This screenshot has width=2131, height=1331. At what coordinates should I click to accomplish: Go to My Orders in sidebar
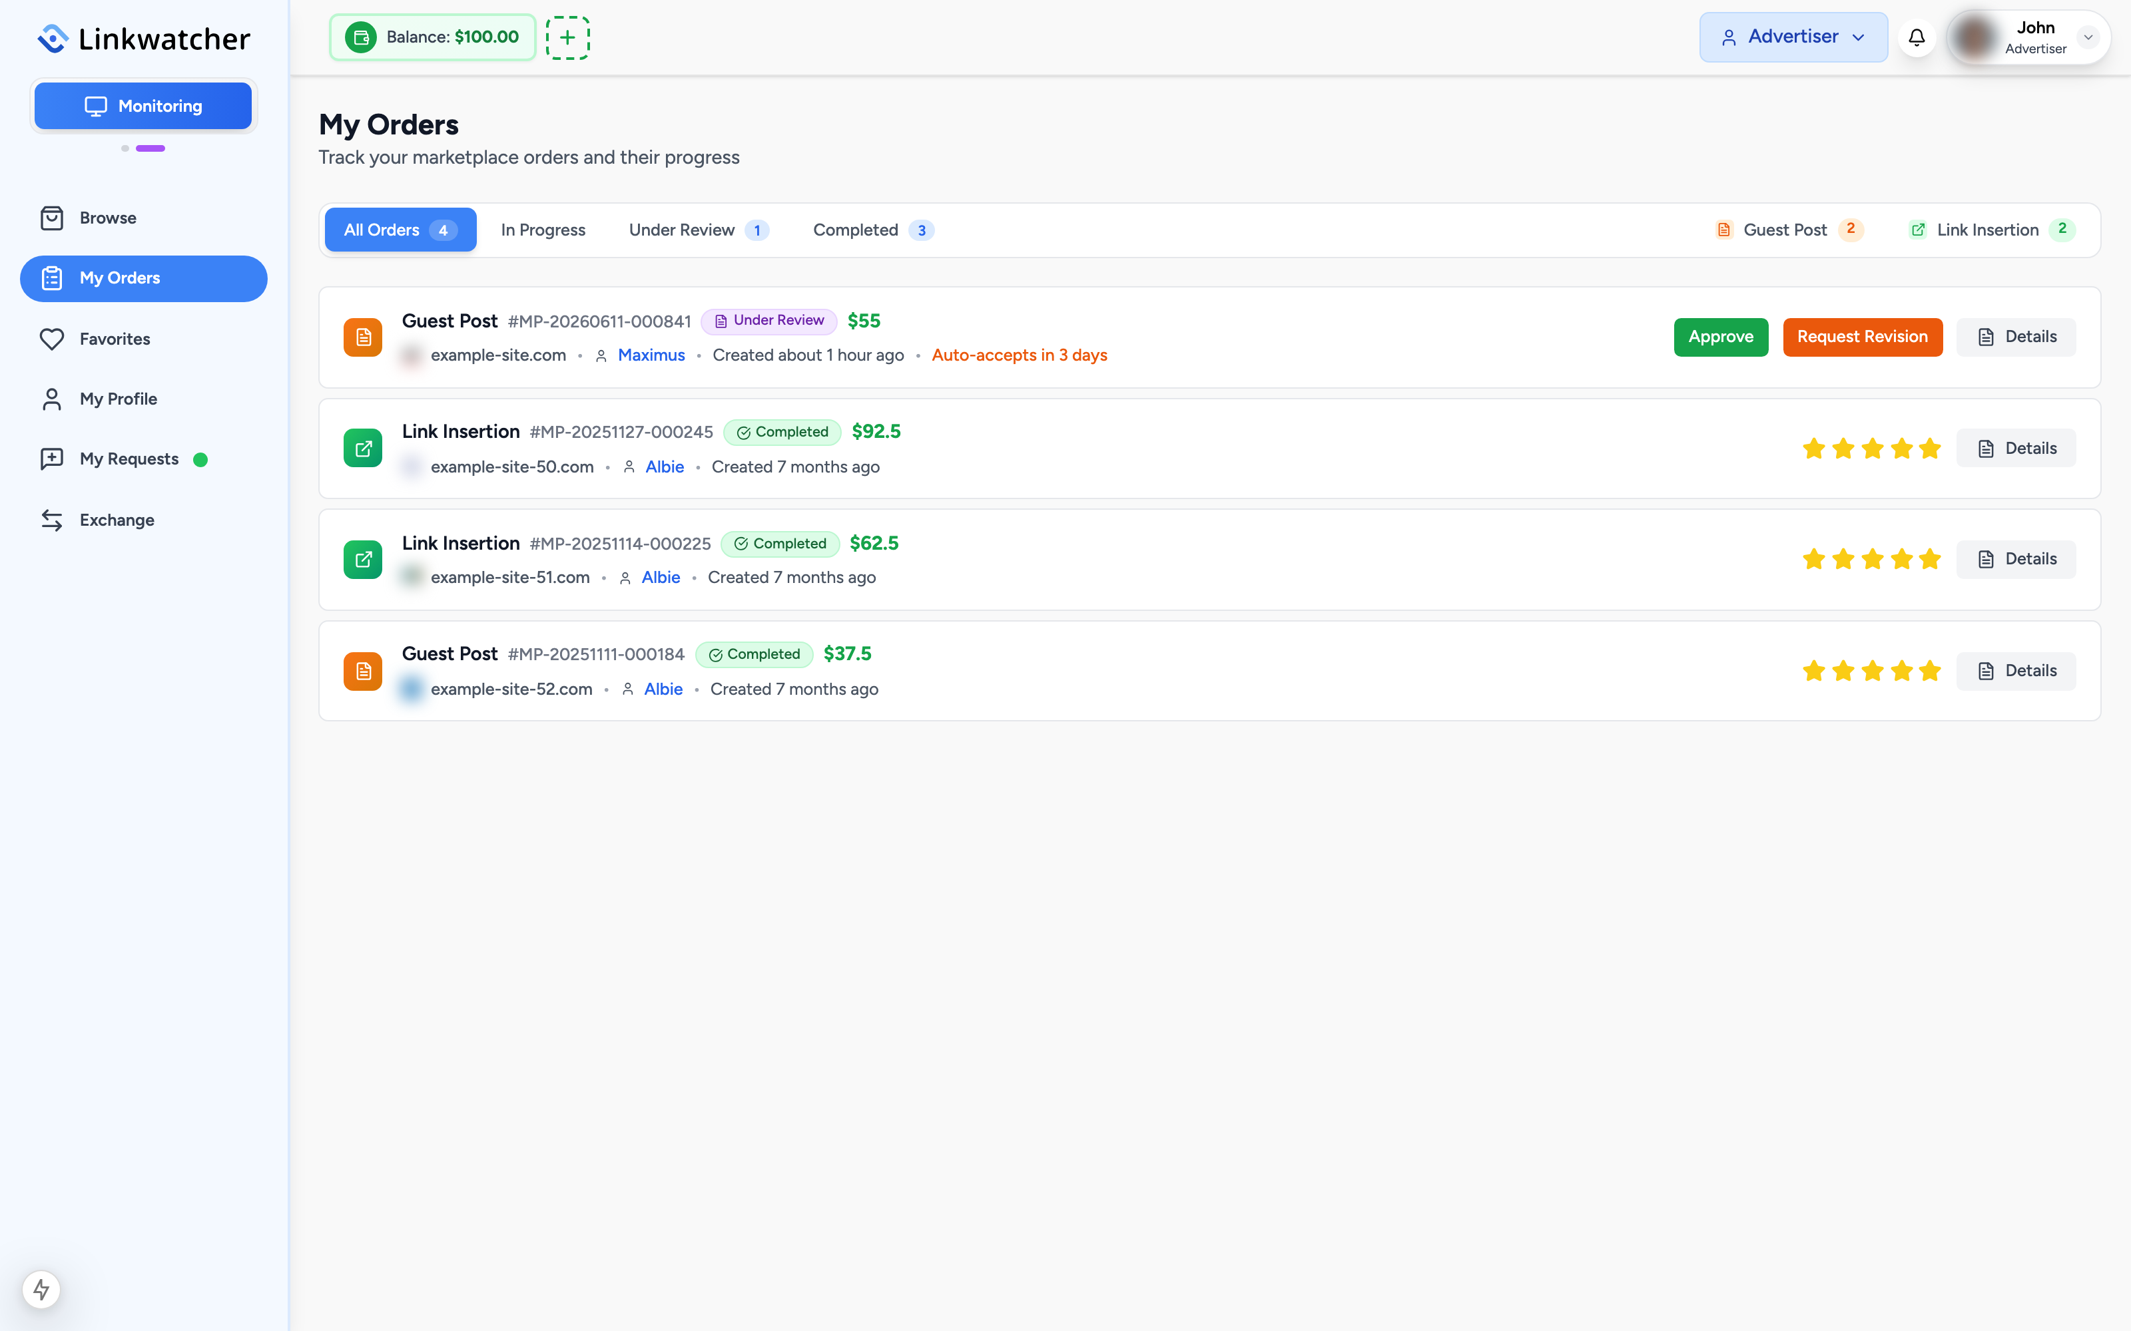coord(144,278)
